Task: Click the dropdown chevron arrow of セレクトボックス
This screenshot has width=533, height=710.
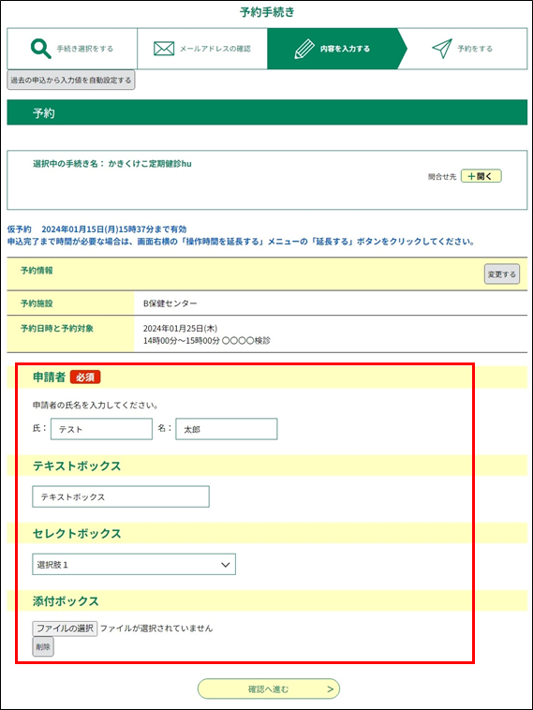Action: pyautogui.click(x=225, y=565)
